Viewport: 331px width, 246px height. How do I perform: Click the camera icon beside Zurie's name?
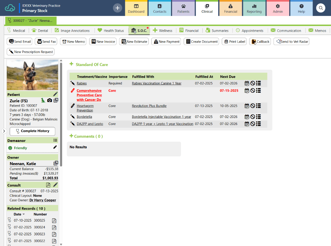(x=49, y=100)
